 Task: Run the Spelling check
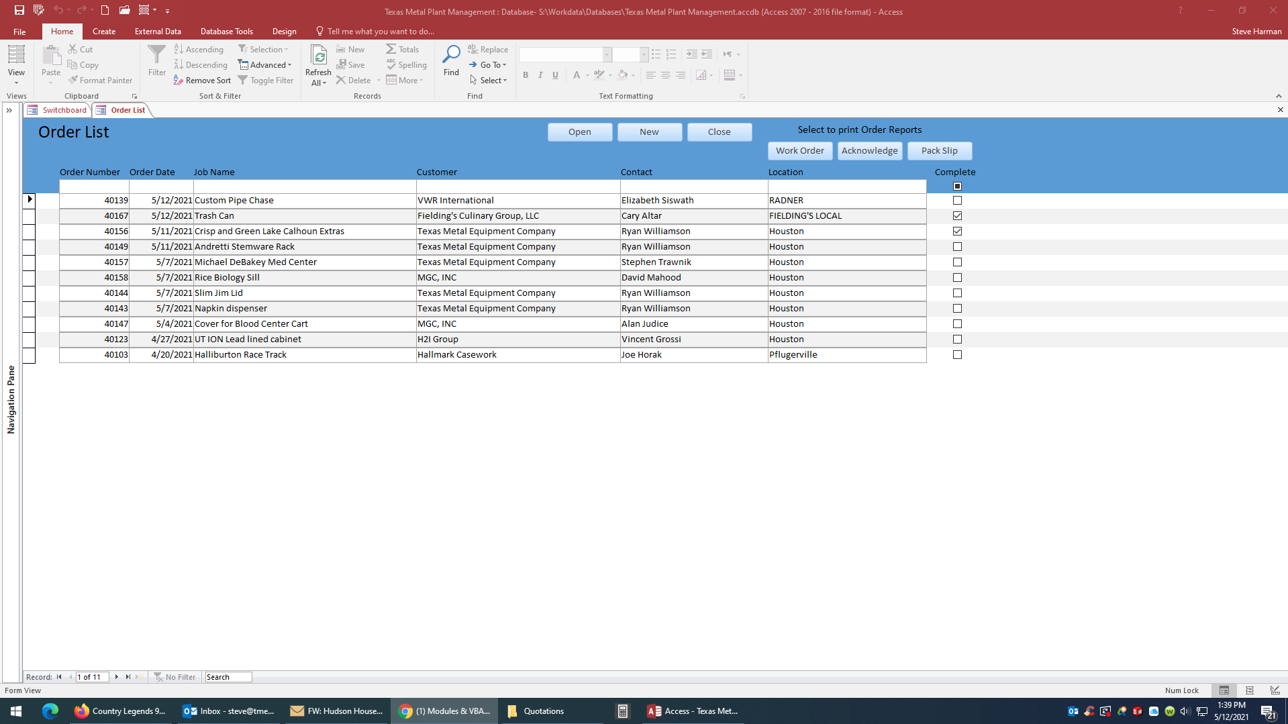(407, 65)
